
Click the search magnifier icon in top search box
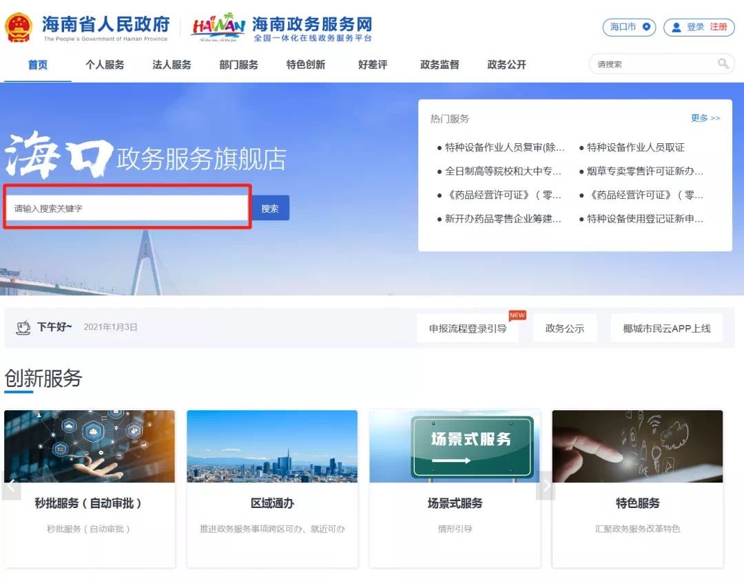point(723,64)
